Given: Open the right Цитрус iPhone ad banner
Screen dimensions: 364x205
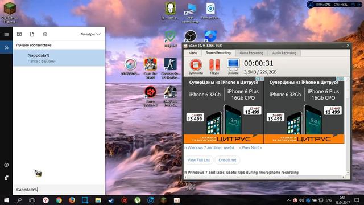Looking at the screenshot, I should click(x=304, y=110).
